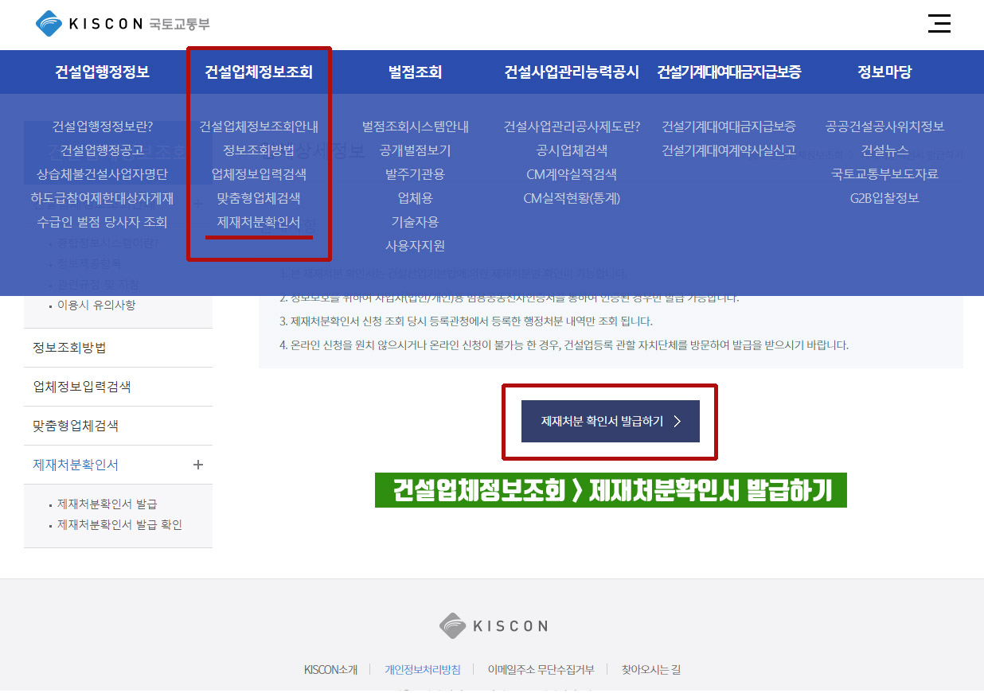Open 개인정보처리방침 footer link
The image size is (984, 693).
tap(422, 670)
